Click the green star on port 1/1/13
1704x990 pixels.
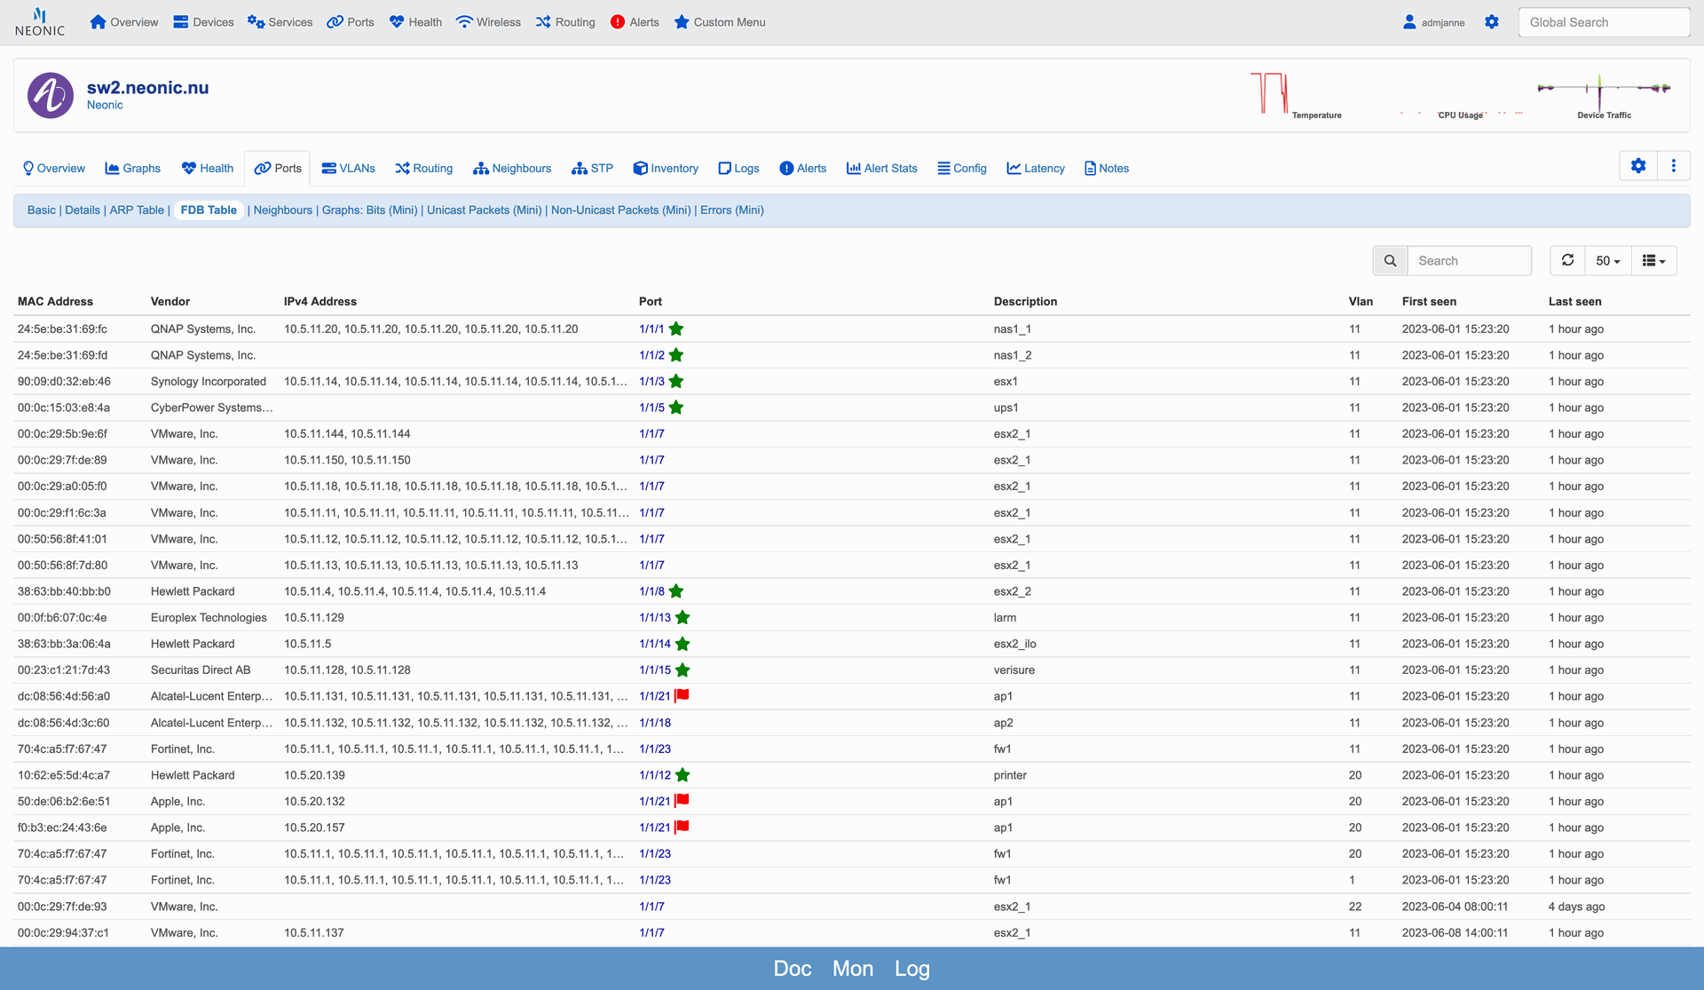pos(682,618)
